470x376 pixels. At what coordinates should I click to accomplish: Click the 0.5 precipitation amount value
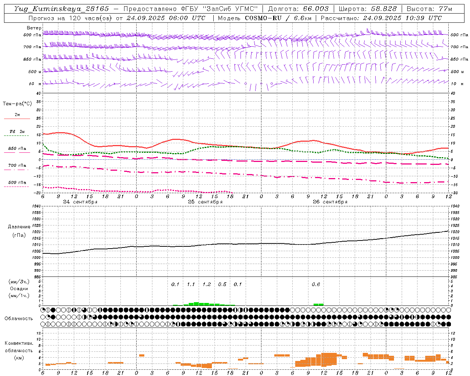tap(222, 285)
